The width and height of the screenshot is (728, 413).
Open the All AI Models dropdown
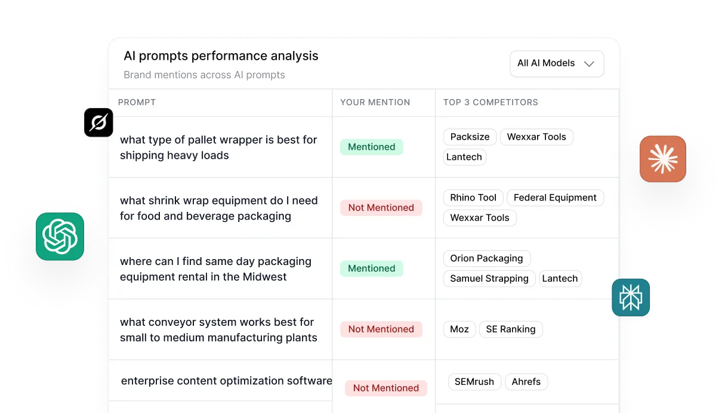(557, 63)
